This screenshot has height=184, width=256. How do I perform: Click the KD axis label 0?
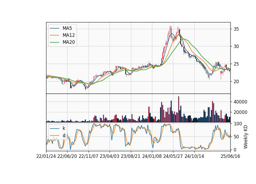(x=235, y=150)
